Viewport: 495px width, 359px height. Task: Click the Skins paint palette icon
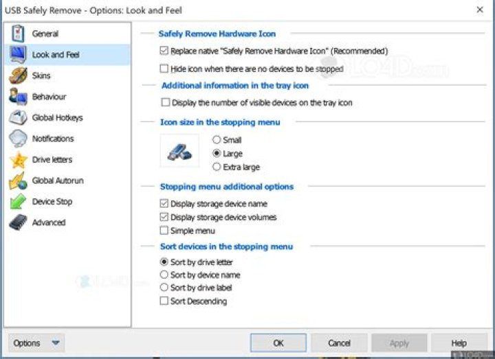point(18,76)
